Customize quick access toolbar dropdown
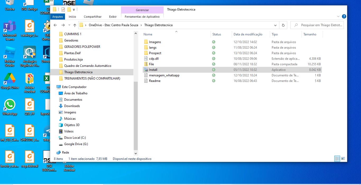 [74, 10]
